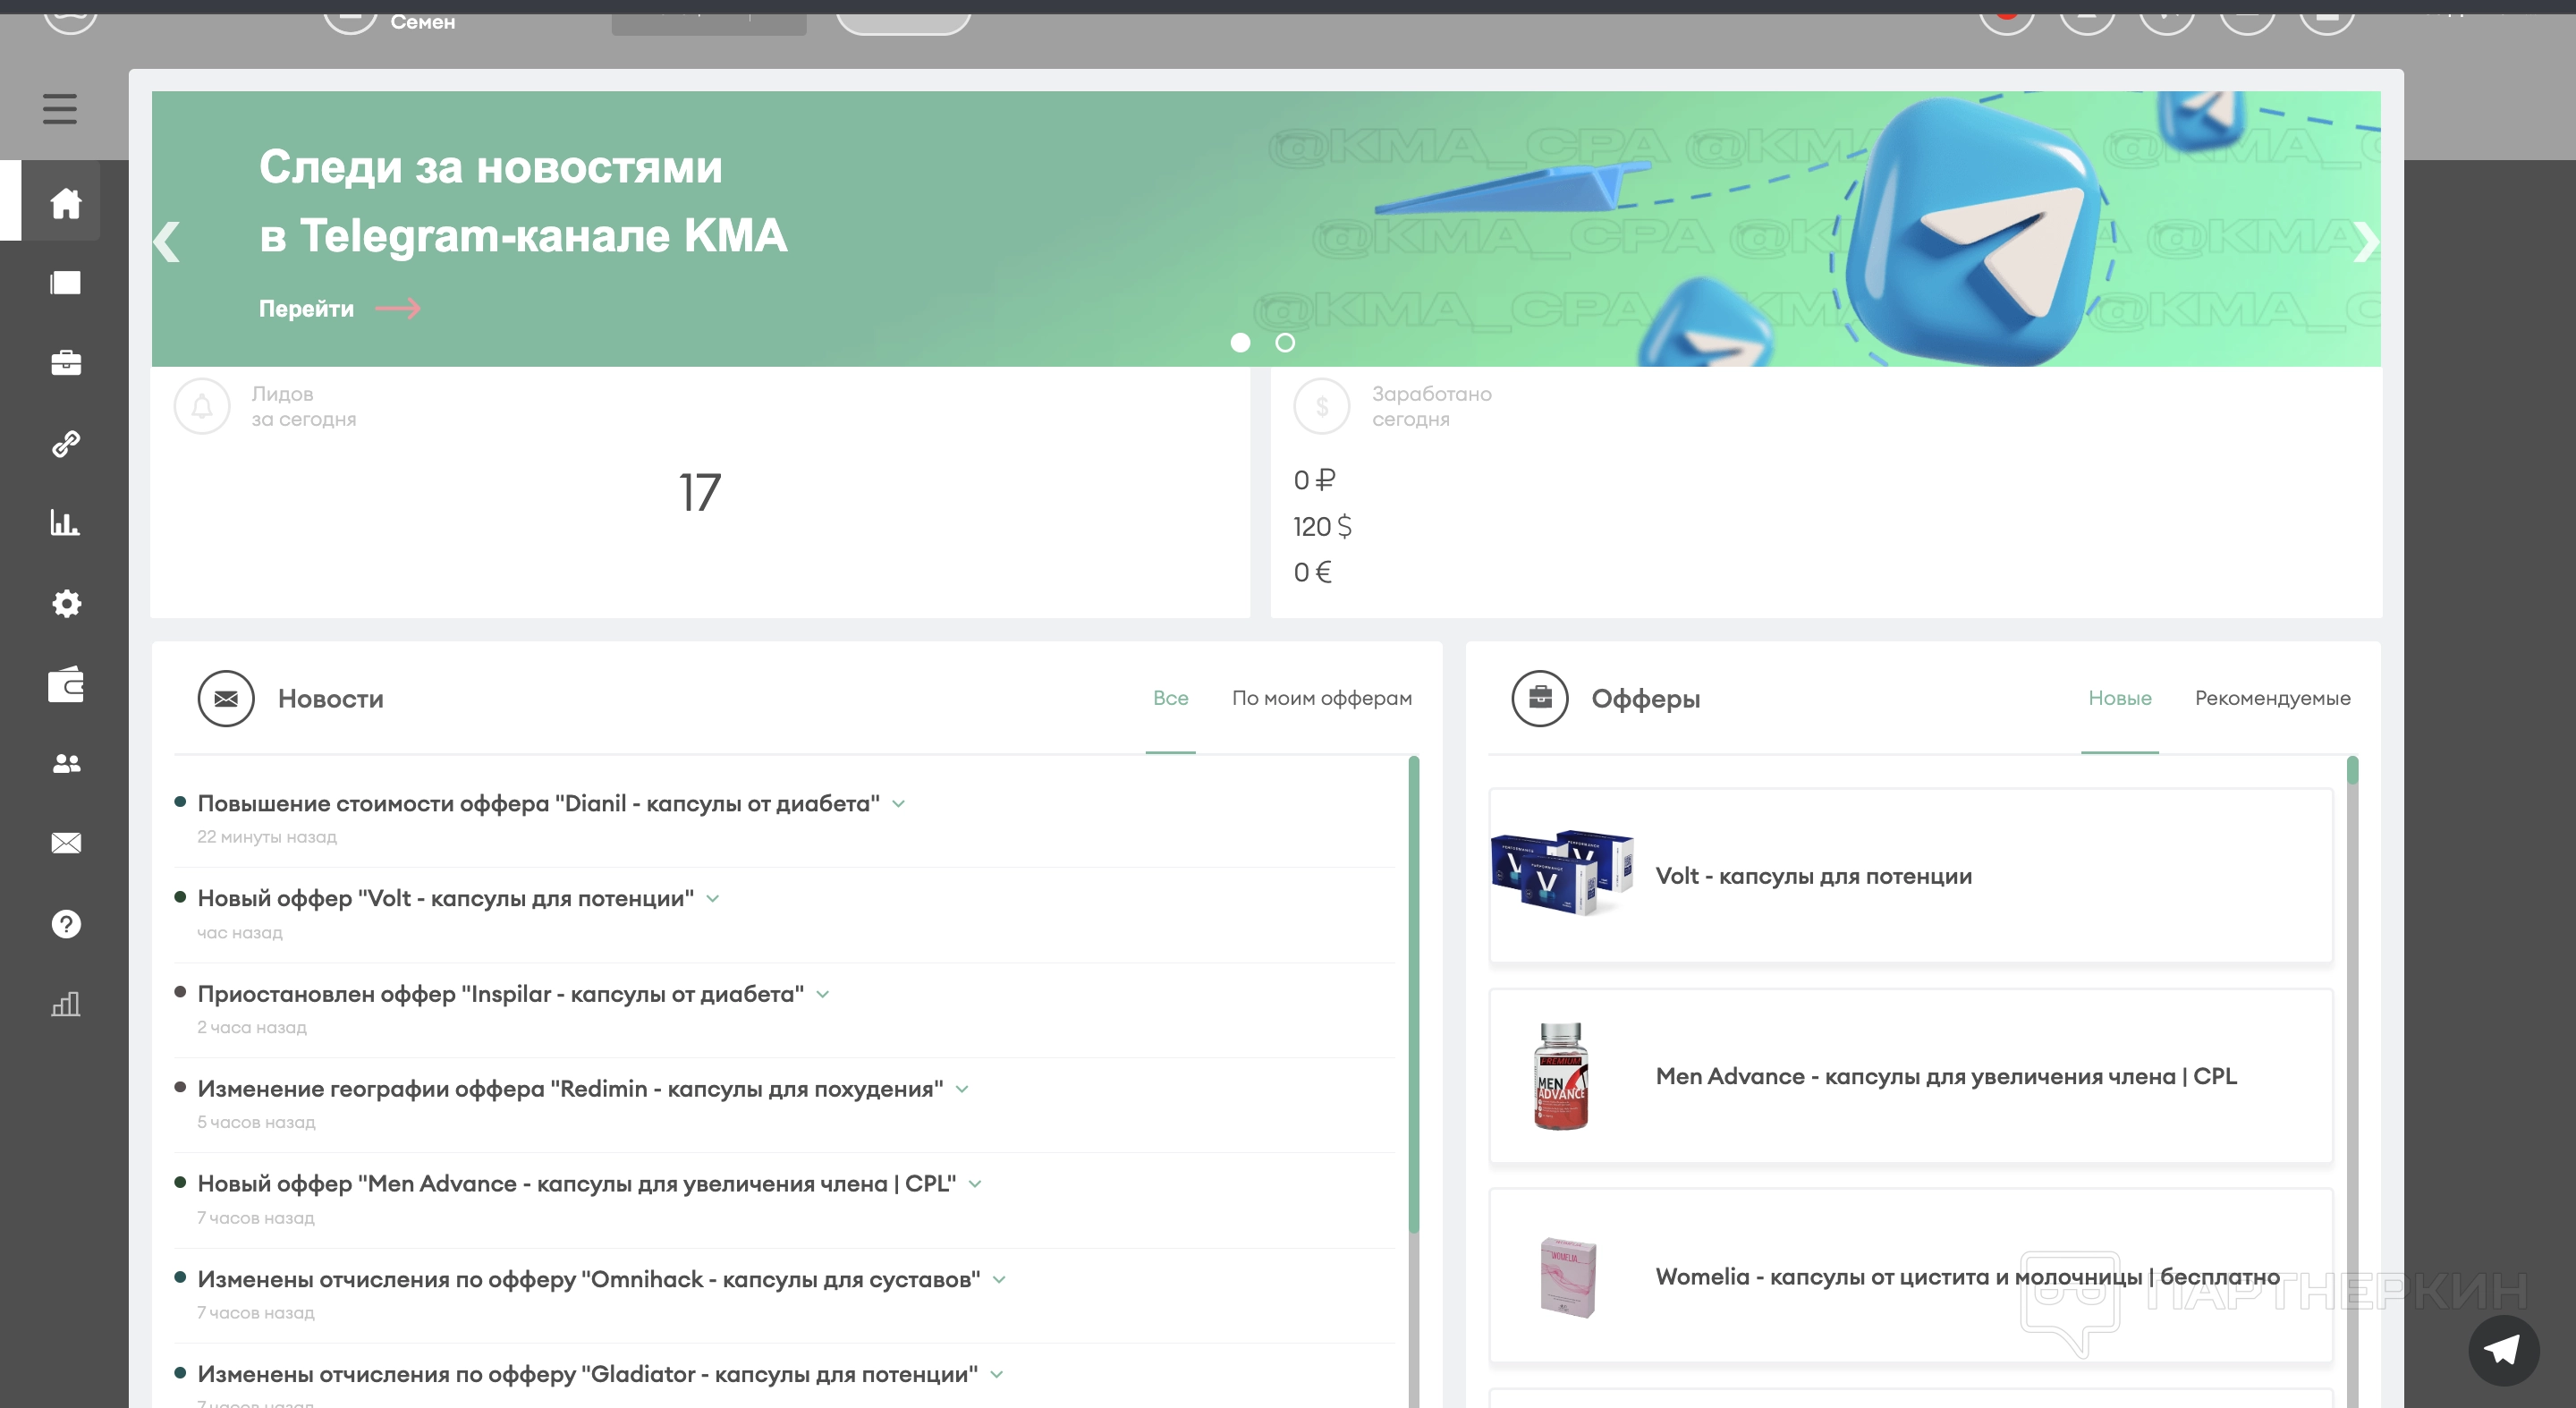
Task: Open news 'Изменены отчисления по офферу Gladiator'
Action: 587,1375
